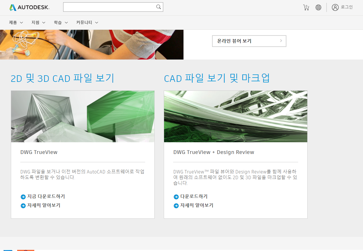The image size is (363, 251).
Task: Focus the top search input field
Action: point(113,7)
